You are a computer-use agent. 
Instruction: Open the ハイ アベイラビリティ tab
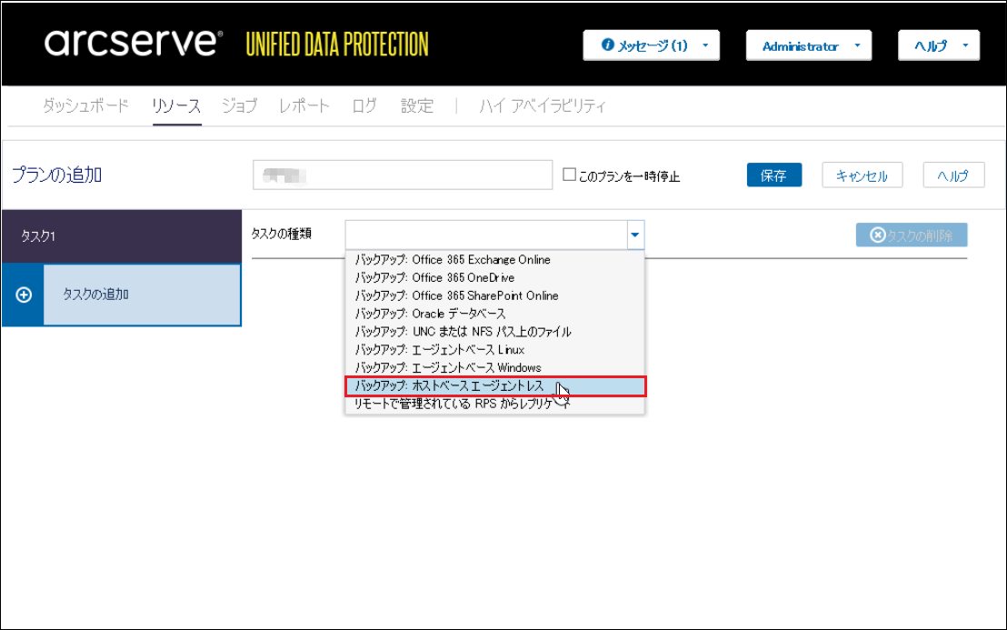click(x=542, y=105)
